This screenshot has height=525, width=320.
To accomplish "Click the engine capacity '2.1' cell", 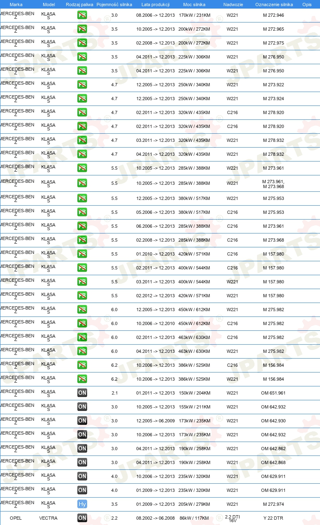I will pyautogui.click(x=114, y=393).
